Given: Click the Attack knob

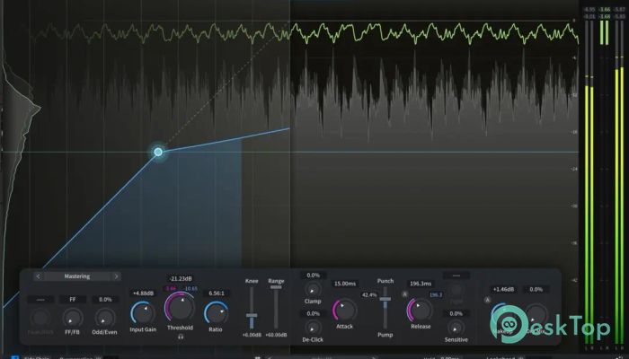Looking at the screenshot, I should click(345, 310).
